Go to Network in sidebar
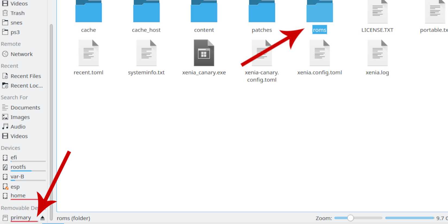This screenshot has height=224, width=448. (21, 54)
